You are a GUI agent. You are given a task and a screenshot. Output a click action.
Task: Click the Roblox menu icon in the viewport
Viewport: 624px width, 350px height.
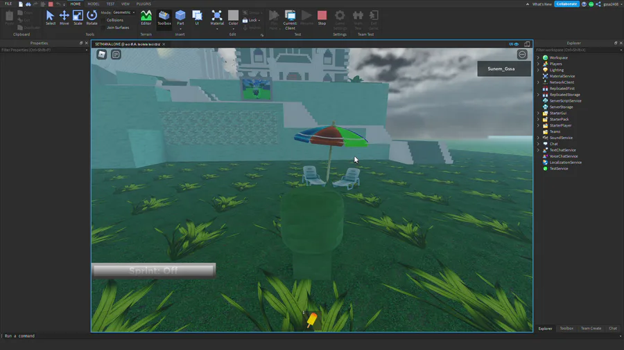[101, 55]
